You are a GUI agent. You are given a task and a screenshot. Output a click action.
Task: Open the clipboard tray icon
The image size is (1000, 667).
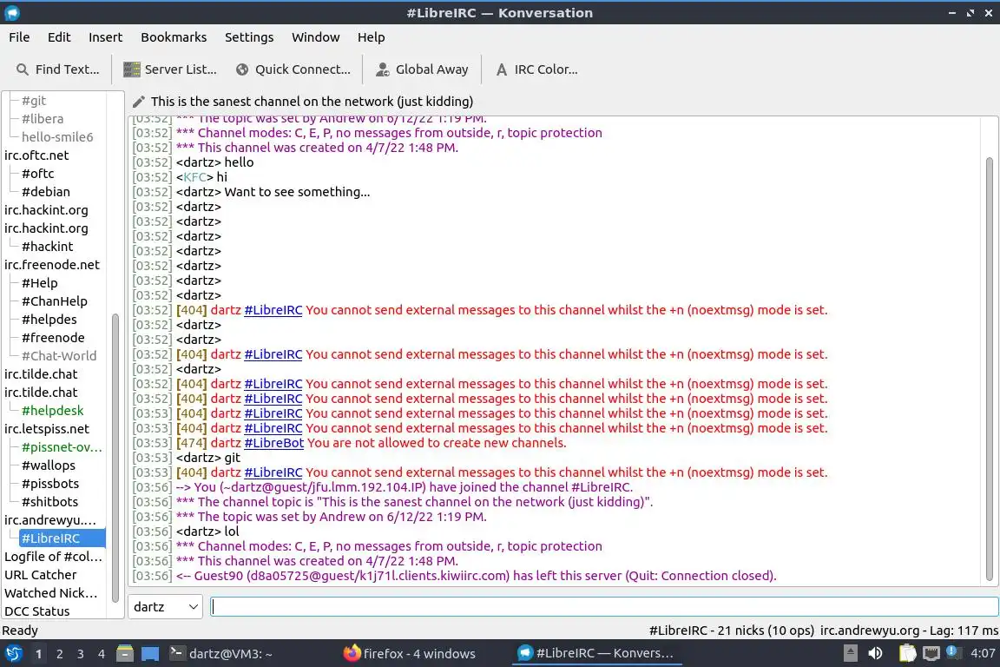[907, 653]
